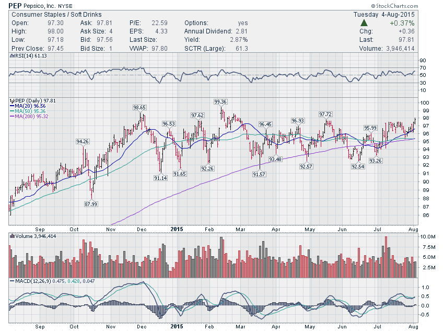This screenshot has width=444, height=331.
Task: Click the 96.45 price label
Action: [x=265, y=124]
